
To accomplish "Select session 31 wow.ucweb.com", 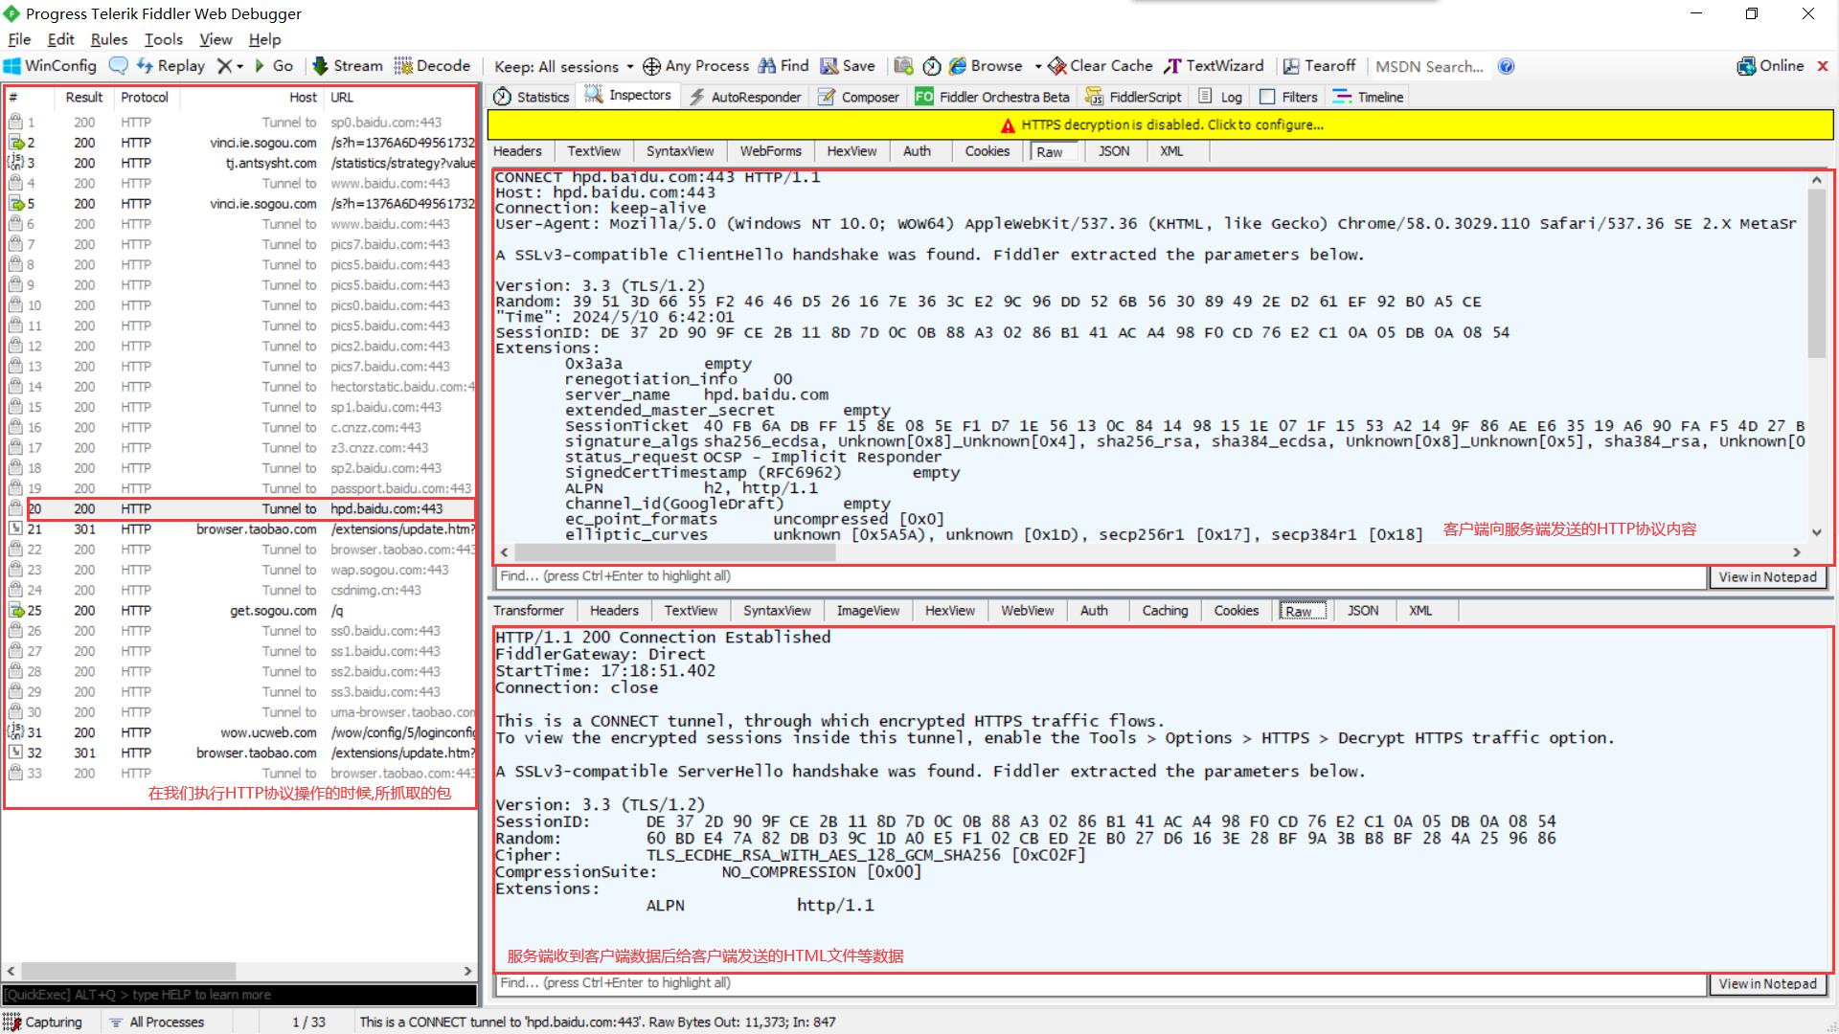I will coord(241,732).
